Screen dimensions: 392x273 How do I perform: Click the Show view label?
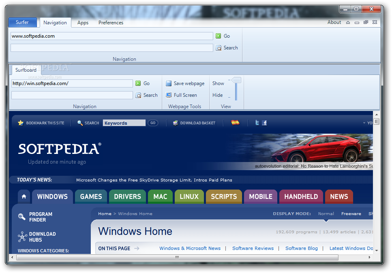[218, 83]
